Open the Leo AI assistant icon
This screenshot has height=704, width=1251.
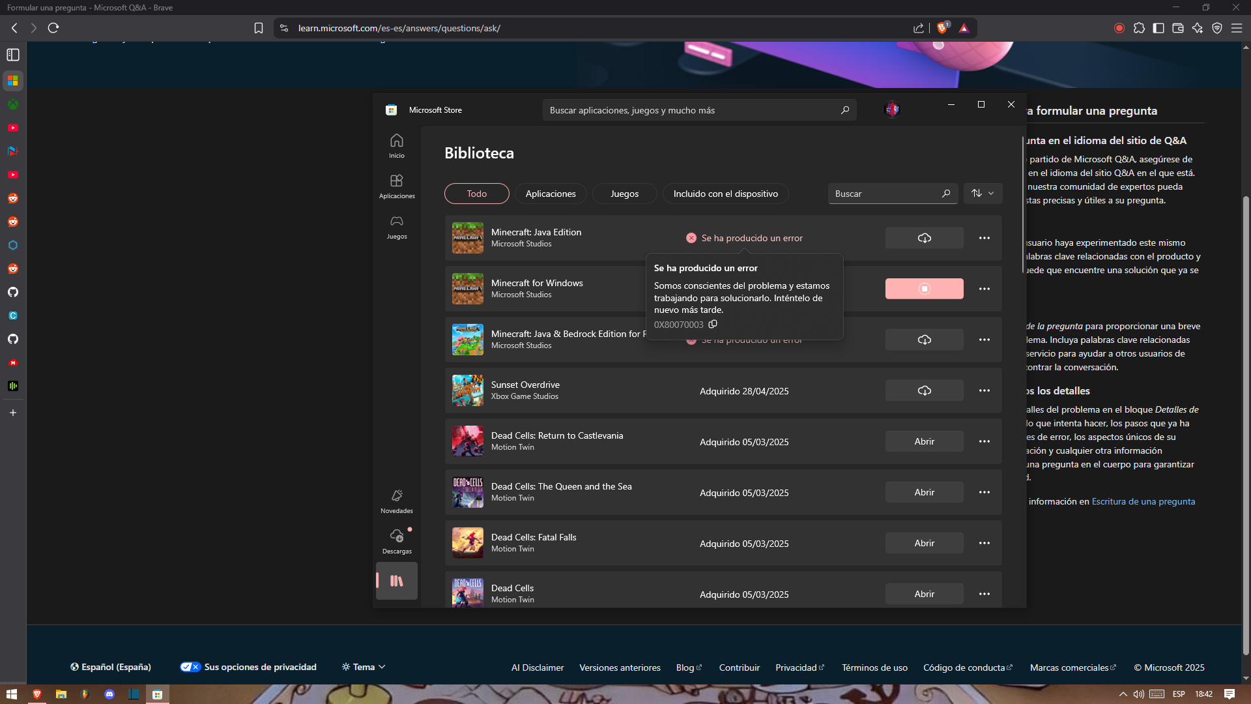[x=1198, y=28]
